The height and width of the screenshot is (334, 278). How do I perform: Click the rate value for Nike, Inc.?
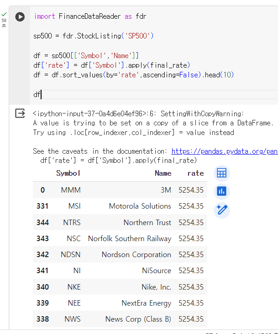[x=191, y=287]
